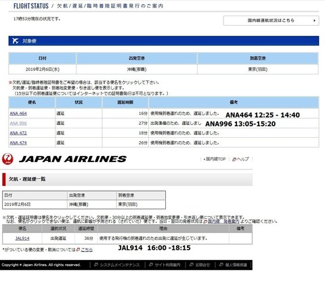Click the JAL 沖縄(那覇) departure cell
Viewport: 325px width, 304px height.
coord(92,205)
